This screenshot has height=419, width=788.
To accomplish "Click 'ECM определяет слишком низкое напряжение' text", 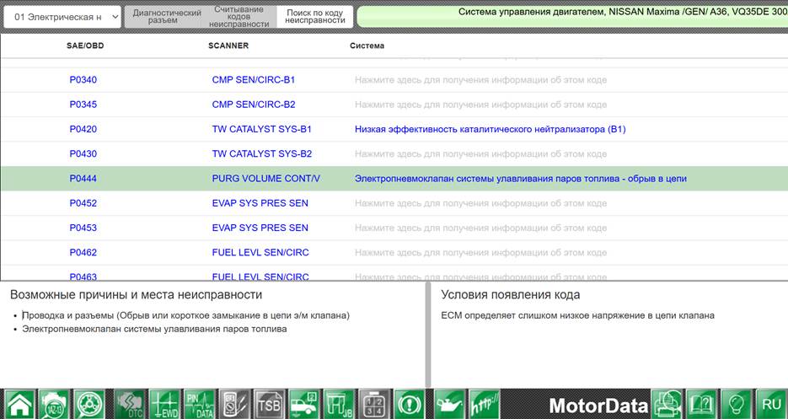I will click(578, 316).
